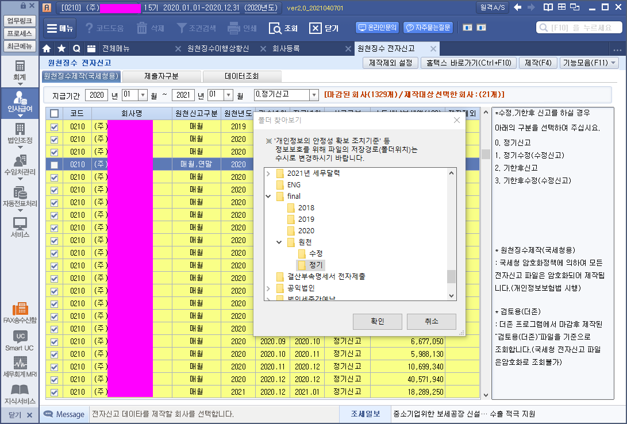
Task: Expand the 2021년 세무달력 folder
Action: pyautogui.click(x=268, y=174)
